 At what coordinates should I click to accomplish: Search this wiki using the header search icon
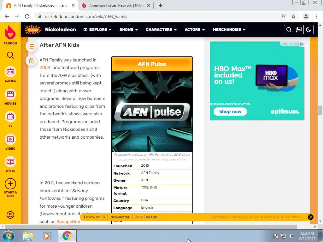coord(289,30)
